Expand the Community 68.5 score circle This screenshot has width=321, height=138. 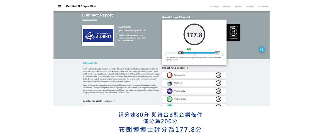(218, 91)
